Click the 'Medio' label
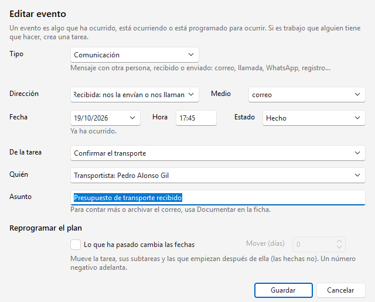Screen dimensions: 375x302 221,94
